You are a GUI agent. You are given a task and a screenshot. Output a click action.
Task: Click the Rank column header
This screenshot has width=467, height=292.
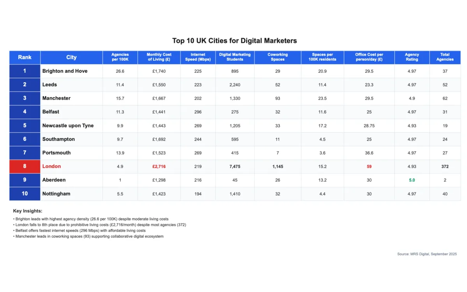pos(24,57)
